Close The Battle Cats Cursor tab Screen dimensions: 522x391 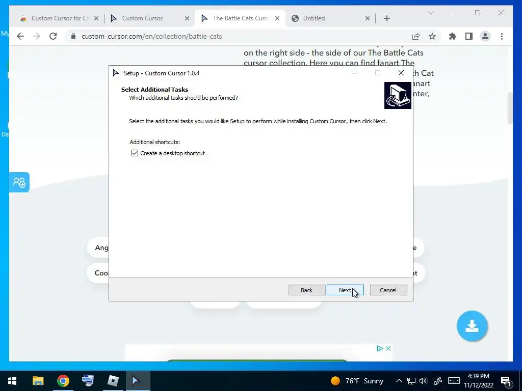tap(277, 18)
